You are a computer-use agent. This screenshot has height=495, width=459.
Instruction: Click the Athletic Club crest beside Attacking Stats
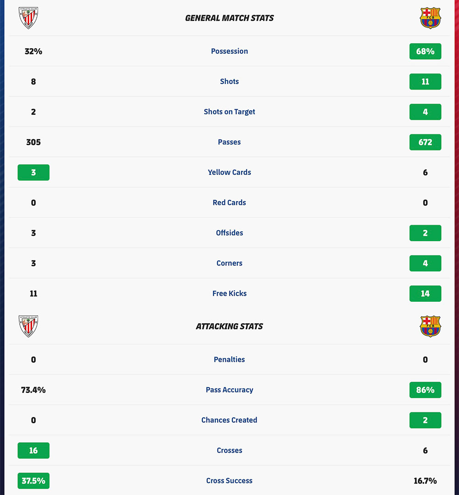tap(28, 326)
